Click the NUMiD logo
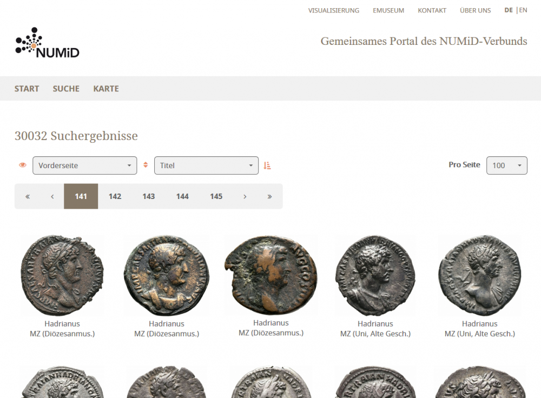The image size is (541, 398). (48, 43)
